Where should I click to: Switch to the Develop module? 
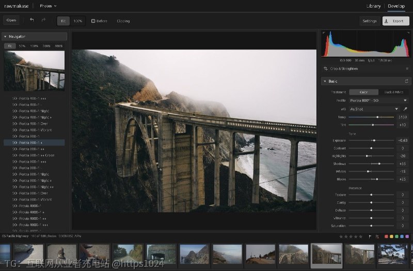point(396,6)
